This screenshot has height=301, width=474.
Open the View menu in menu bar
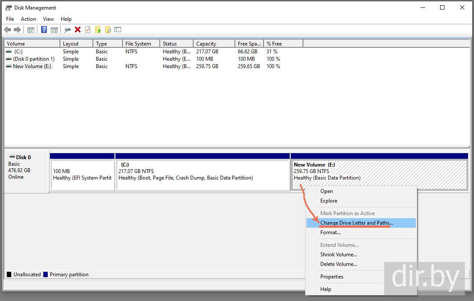pos(48,19)
